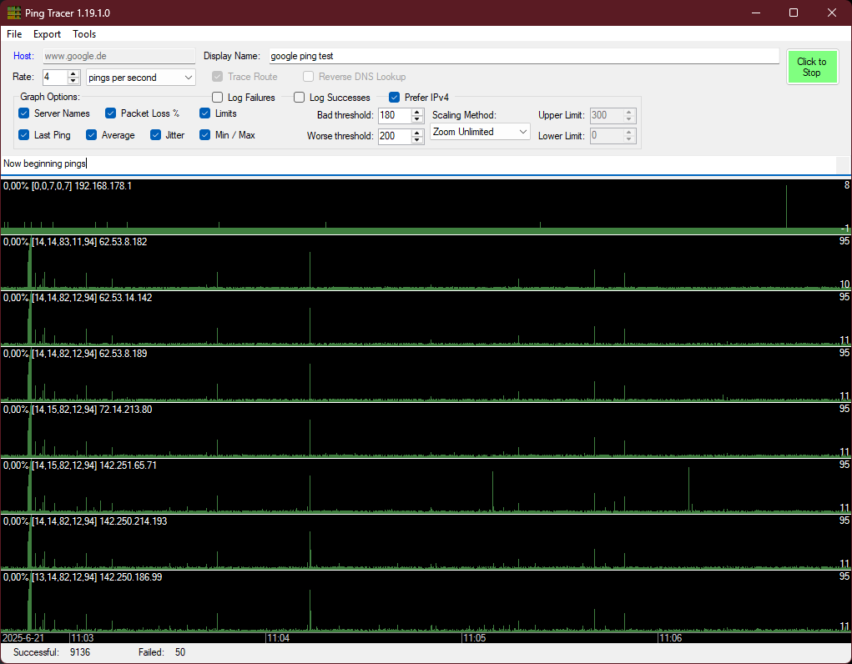Viewport: 852px width, 664px height.
Task: Increase the Rate with the up arrow
Action: (73, 74)
